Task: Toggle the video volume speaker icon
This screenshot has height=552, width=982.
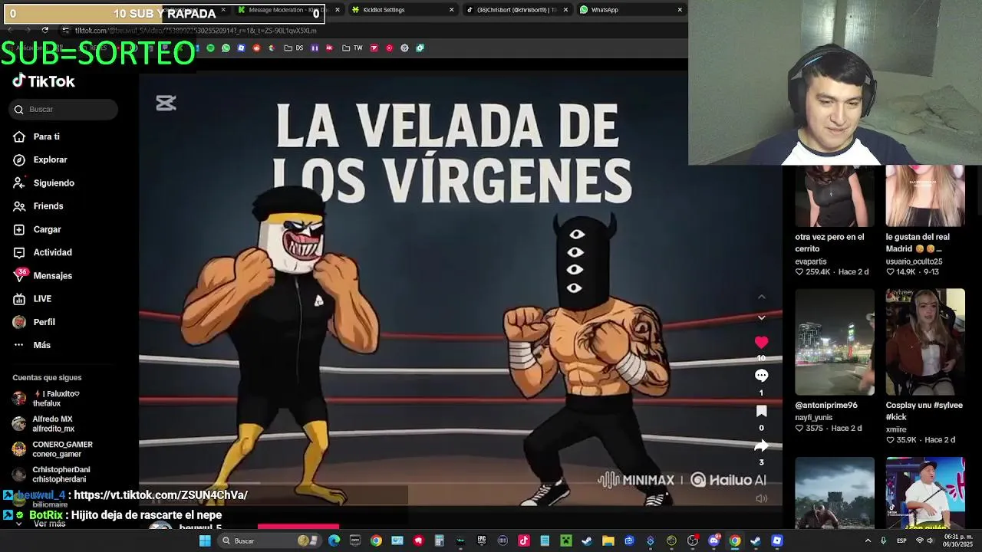Action: pyautogui.click(x=761, y=498)
